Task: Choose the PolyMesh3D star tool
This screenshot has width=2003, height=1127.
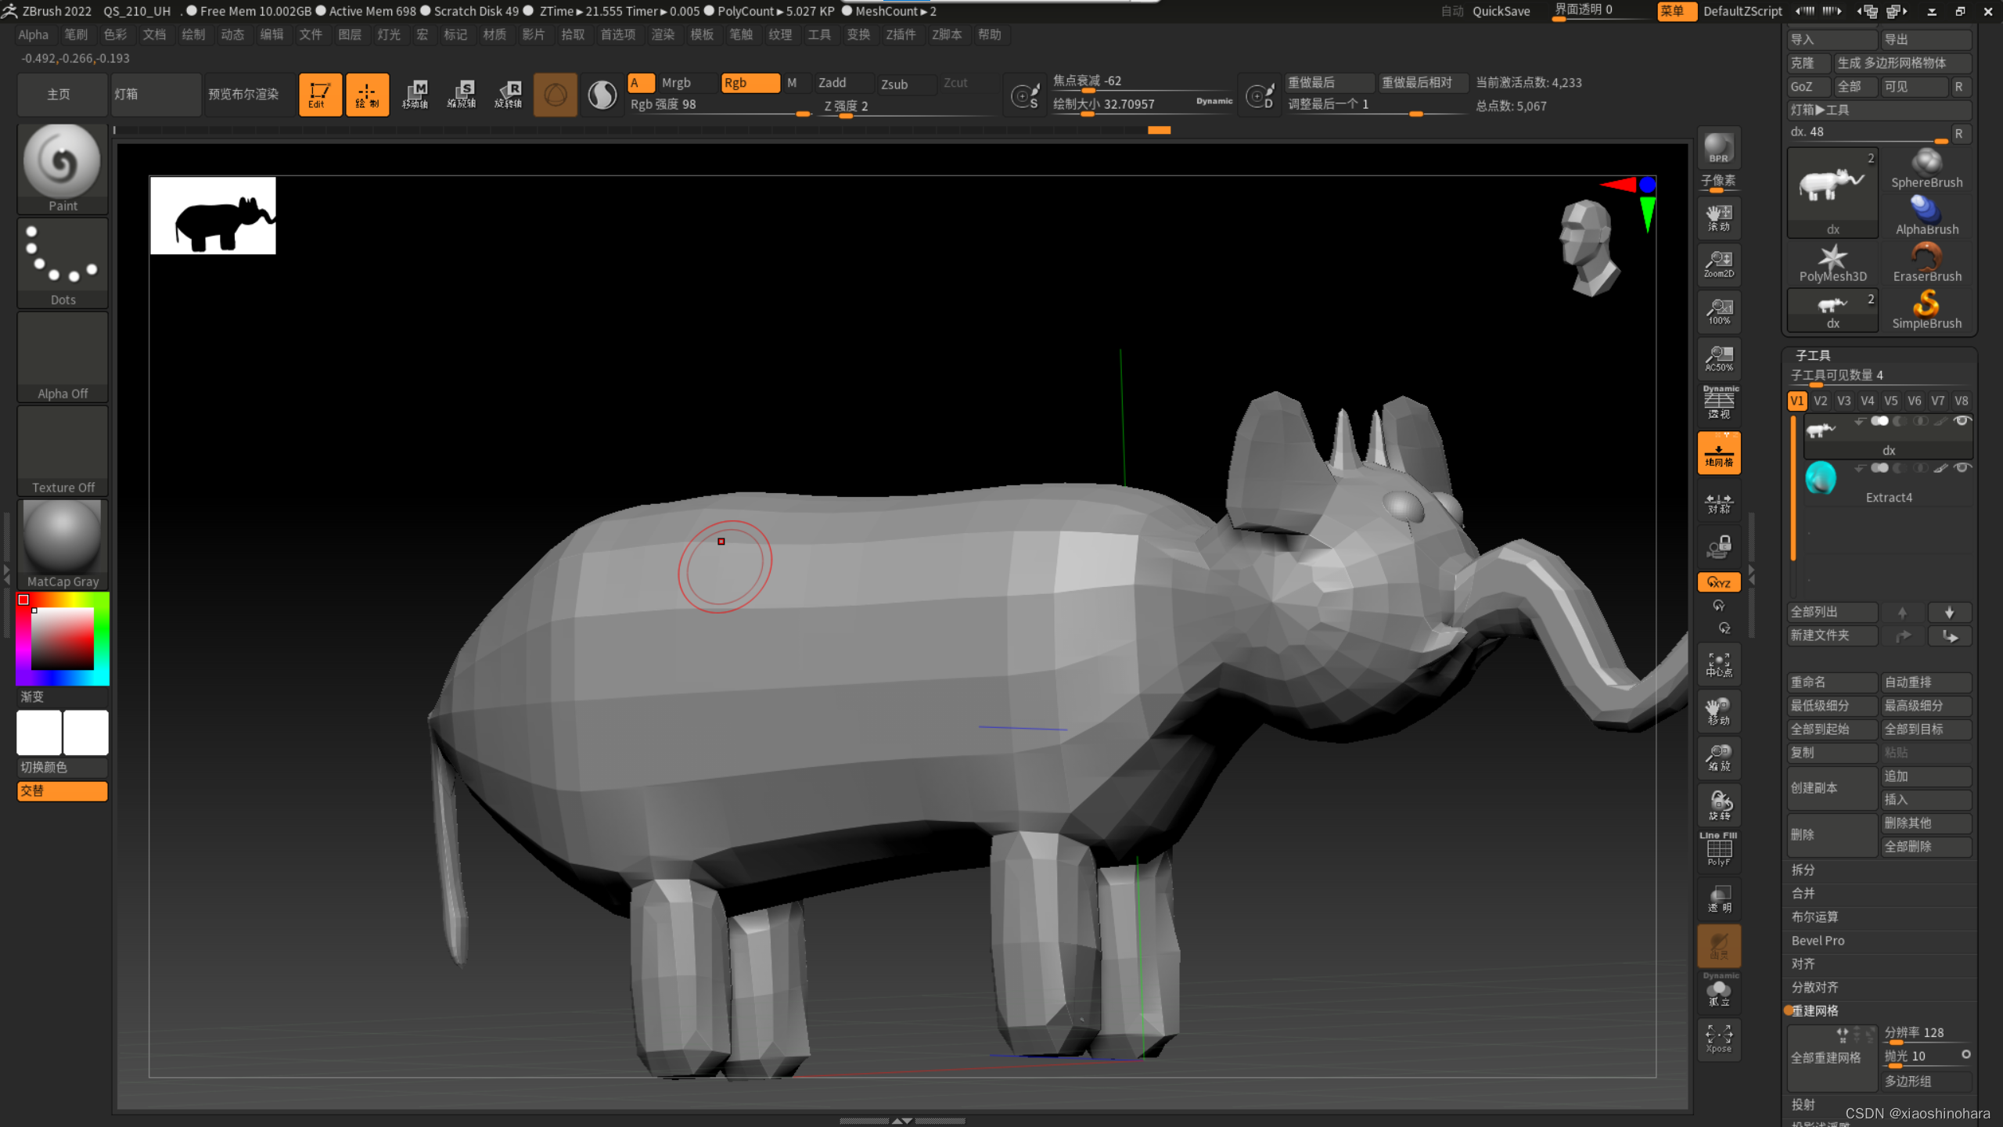Action: [x=1832, y=262]
